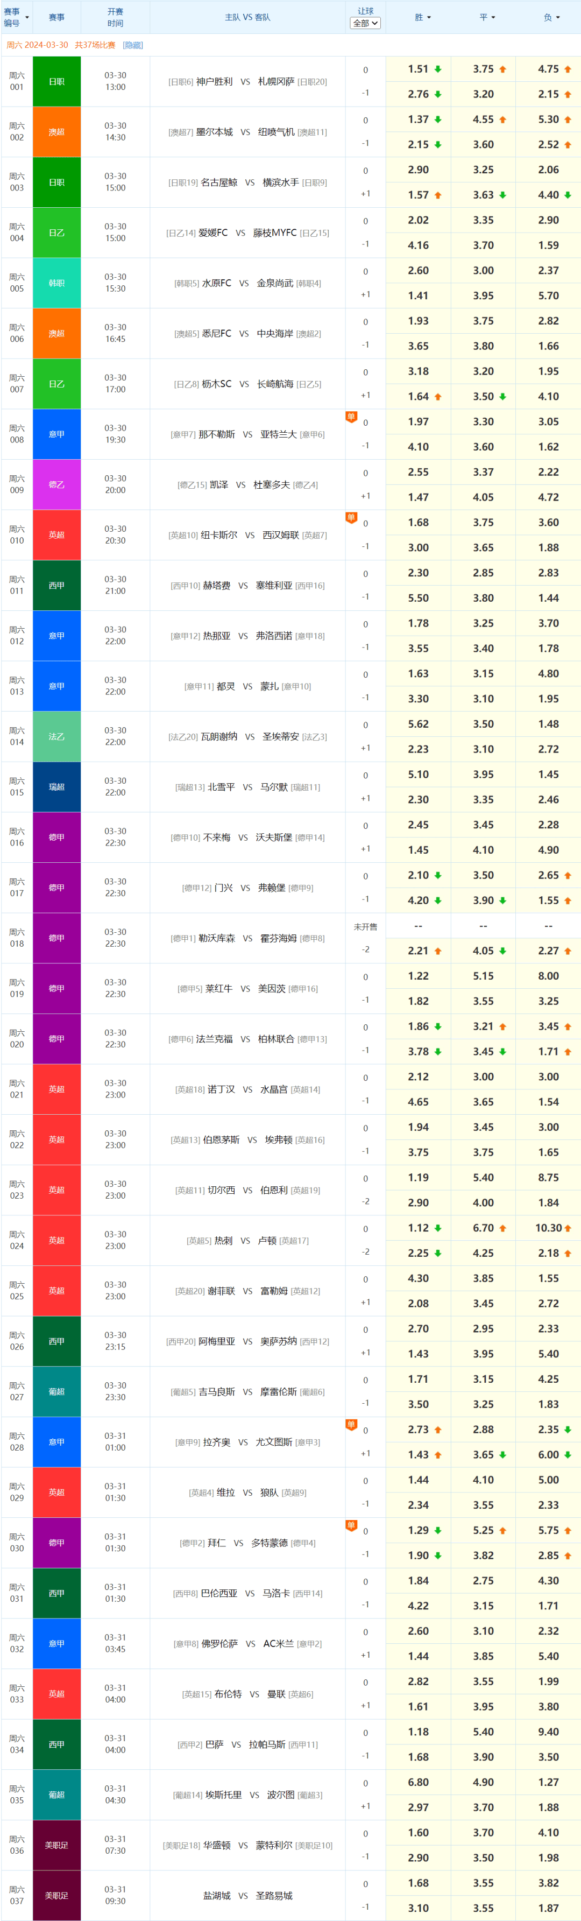Image resolution: width=581 pixels, height=1921 pixels.
Task: Select loss odds 10.30 in match 024
Action: 548,1228
